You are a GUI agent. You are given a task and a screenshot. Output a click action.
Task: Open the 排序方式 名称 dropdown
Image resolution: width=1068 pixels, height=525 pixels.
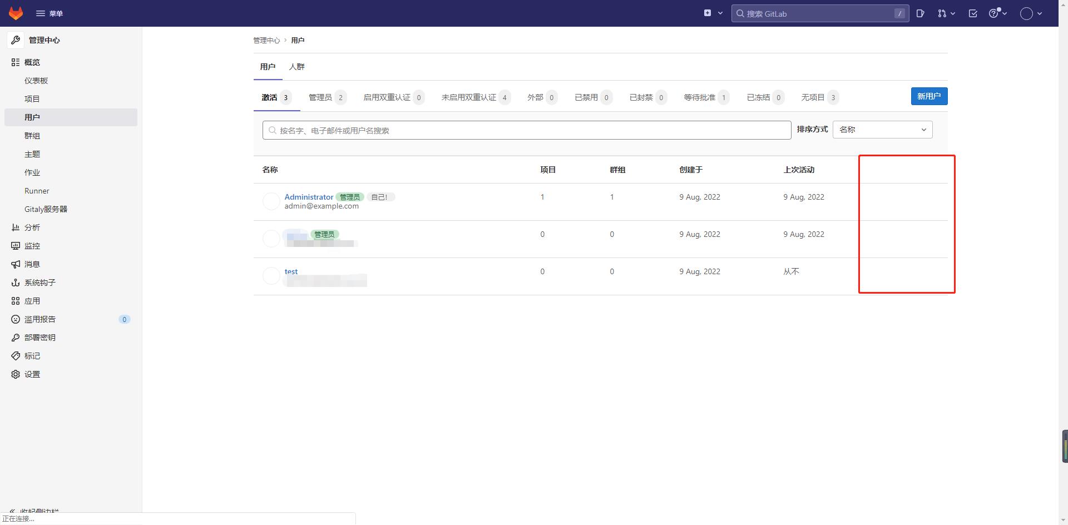click(x=882, y=130)
